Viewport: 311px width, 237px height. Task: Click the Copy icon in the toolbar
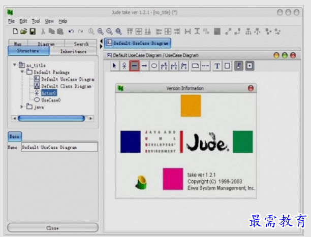click(x=51, y=31)
